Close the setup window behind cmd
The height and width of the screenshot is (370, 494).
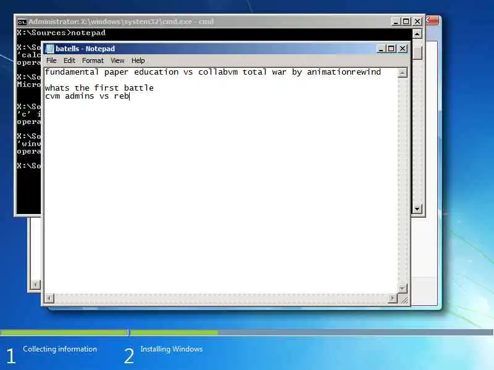click(x=433, y=20)
